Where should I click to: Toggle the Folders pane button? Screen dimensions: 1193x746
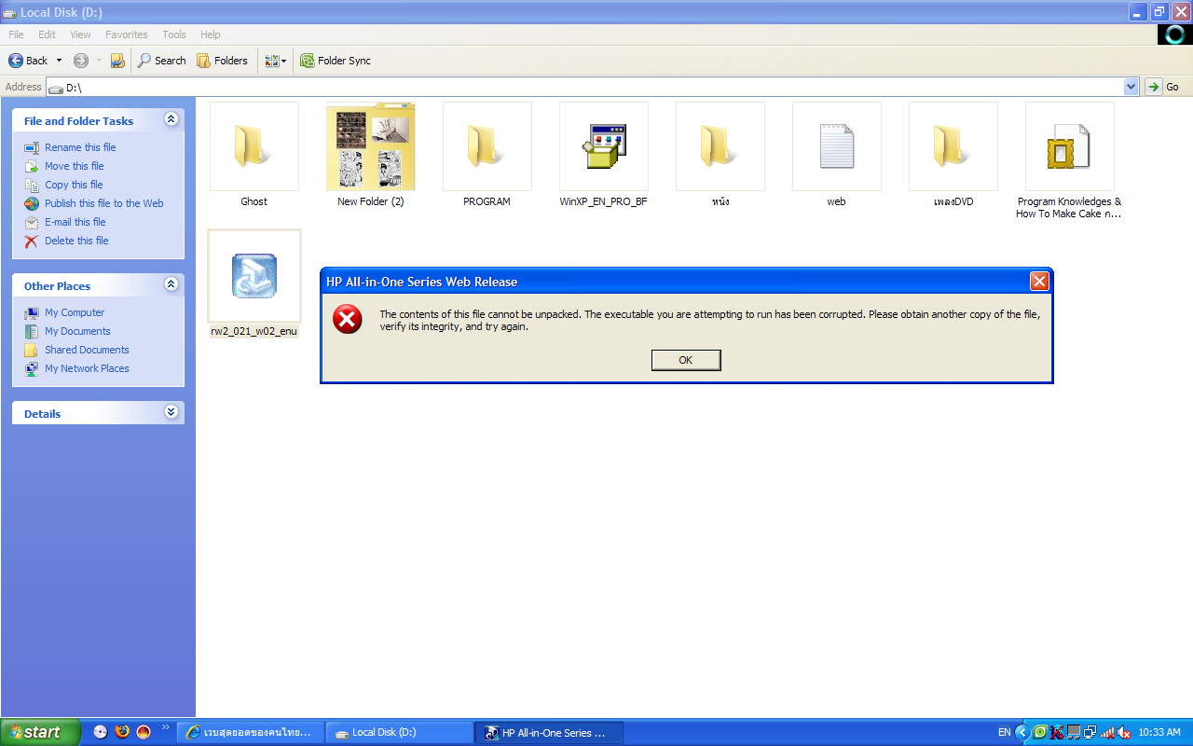coord(222,61)
